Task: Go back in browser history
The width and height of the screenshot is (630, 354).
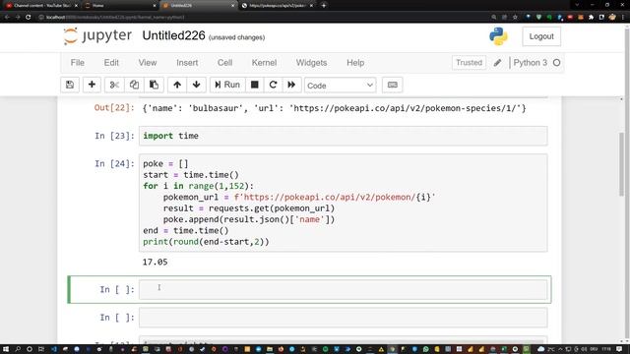Action: [x=7, y=18]
